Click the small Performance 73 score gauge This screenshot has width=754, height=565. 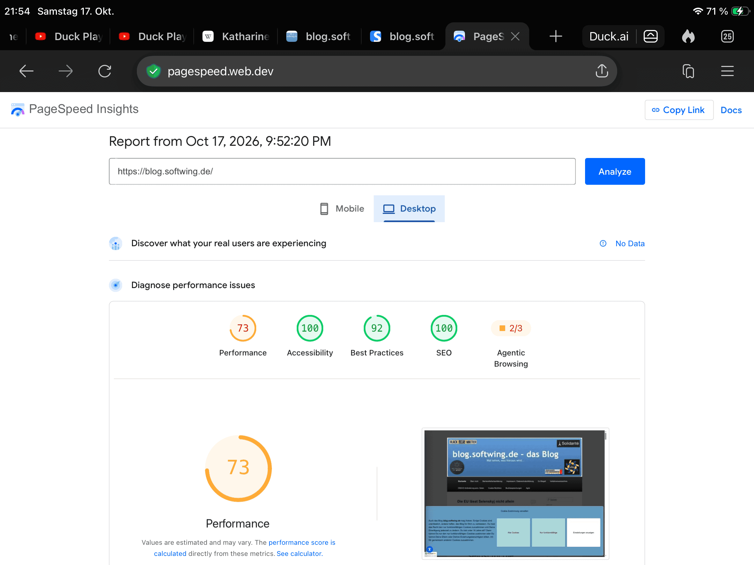(243, 328)
